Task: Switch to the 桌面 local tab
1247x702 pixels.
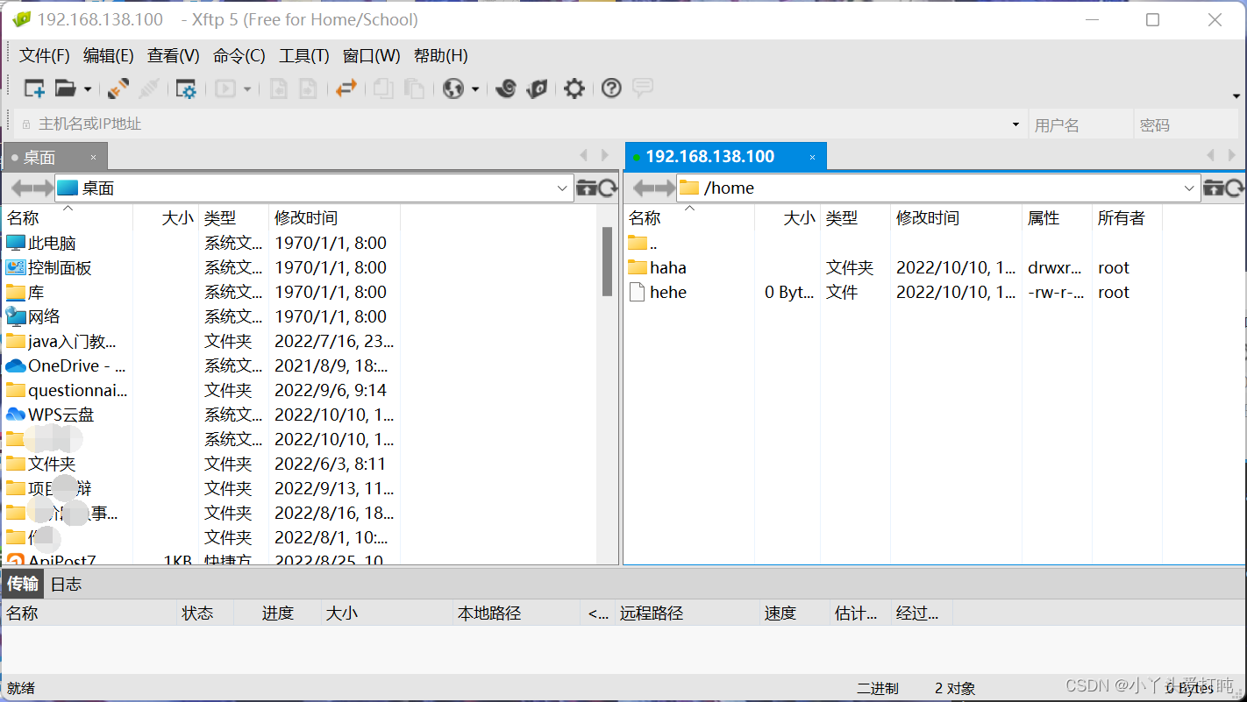Action: (55, 157)
